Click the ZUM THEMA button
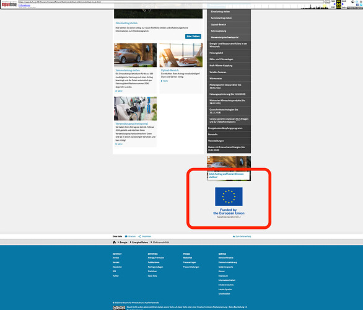The width and height of the screenshot is (363, 310). (x=193, y=37)
